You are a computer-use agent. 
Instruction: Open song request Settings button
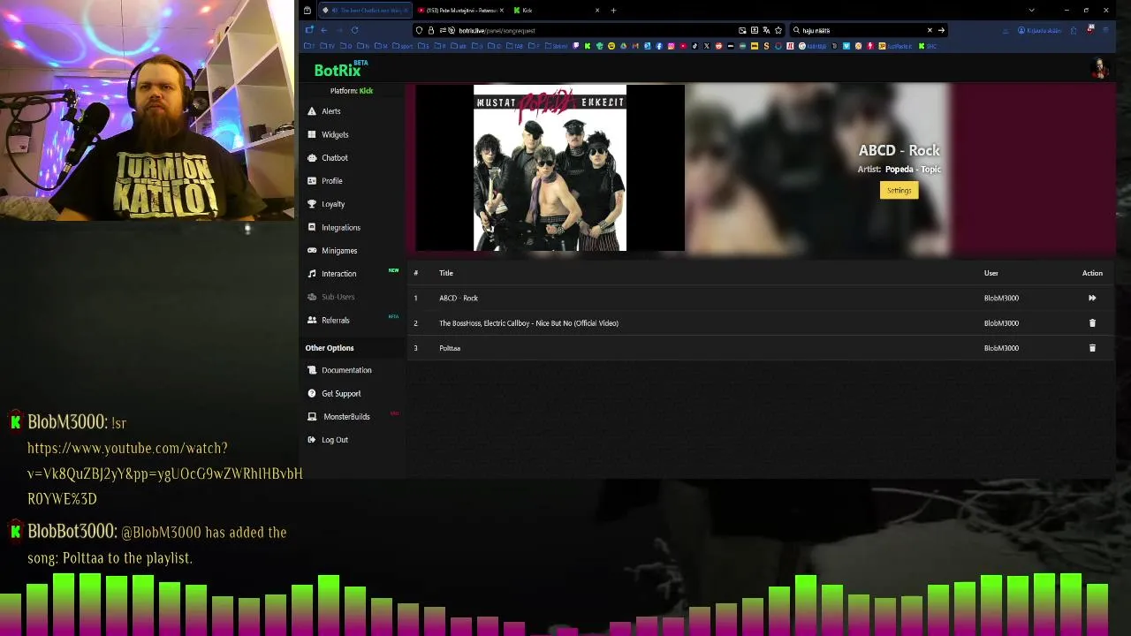click(x=899, y=190)
